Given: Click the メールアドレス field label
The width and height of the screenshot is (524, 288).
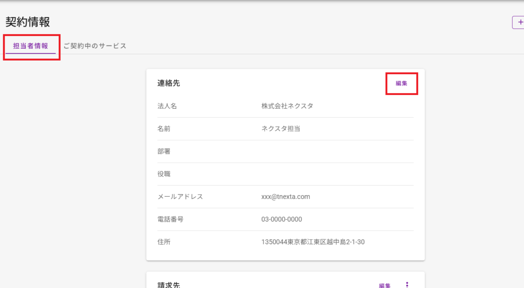Looking at the screenshot, I should (x=180, y=197).
